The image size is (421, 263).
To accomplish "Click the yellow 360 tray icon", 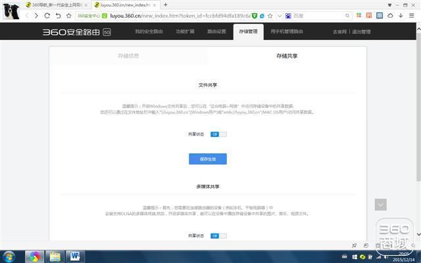I will (x=362, y=257).
